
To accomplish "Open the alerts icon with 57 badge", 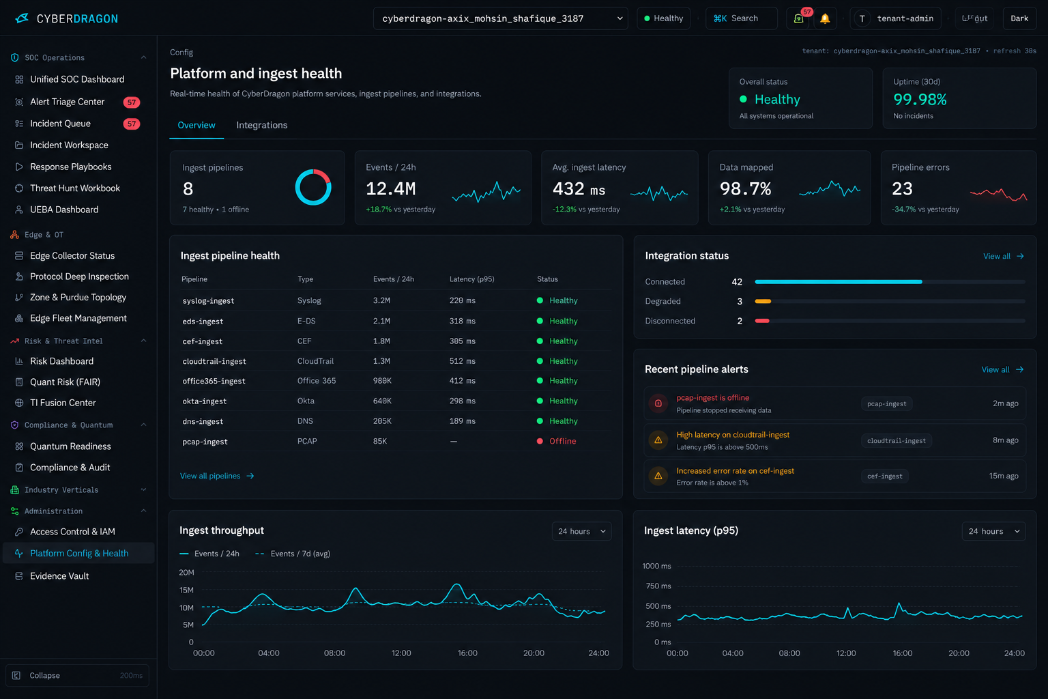I will coord(798,18).
